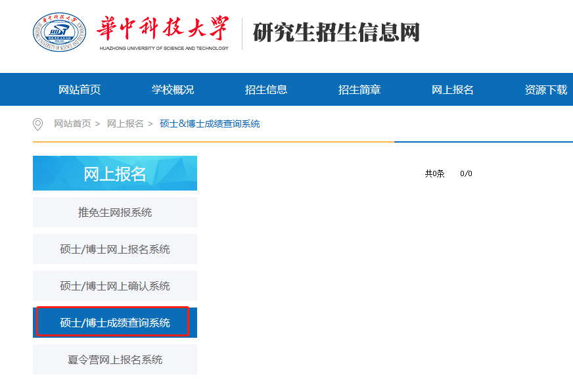This screenshot has width=573, height=389.
Task: Click the HUST university seal logo
Action: pyautogui.click(x=60, y=32)
